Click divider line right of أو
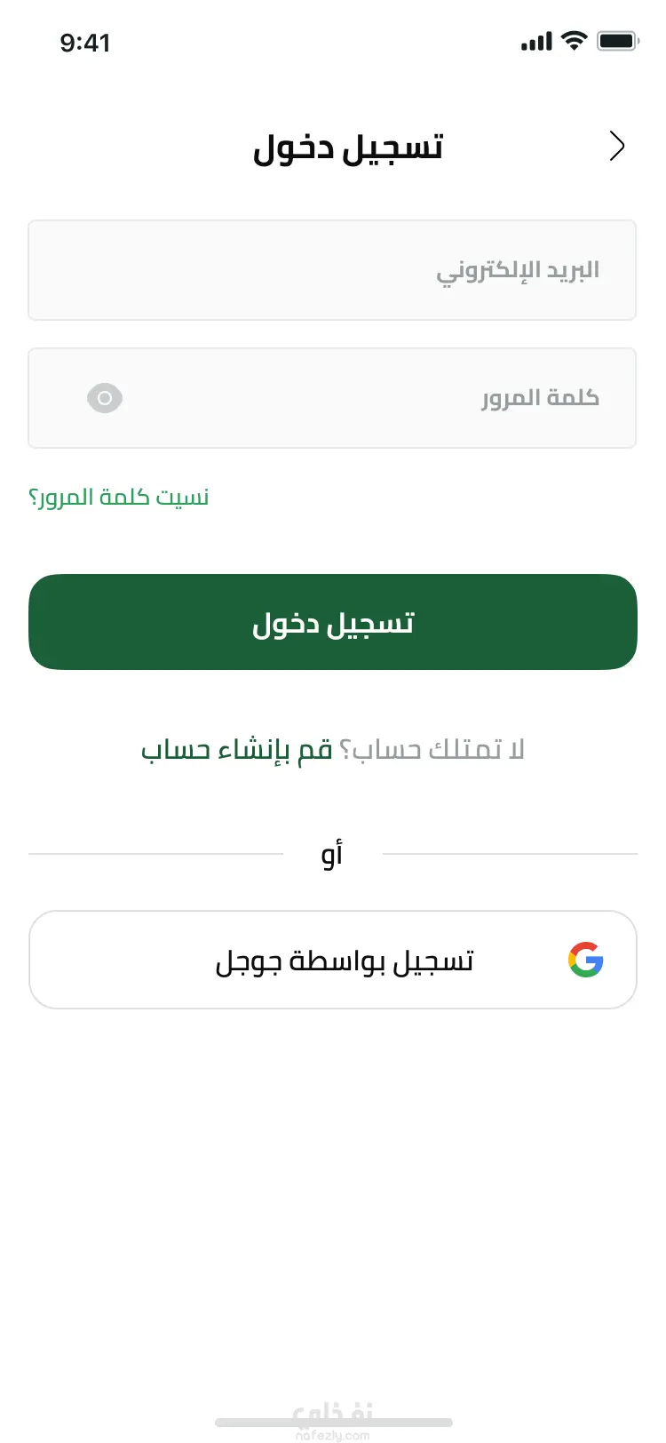The height and width of the screenshot is (1443, 666). 510,854
